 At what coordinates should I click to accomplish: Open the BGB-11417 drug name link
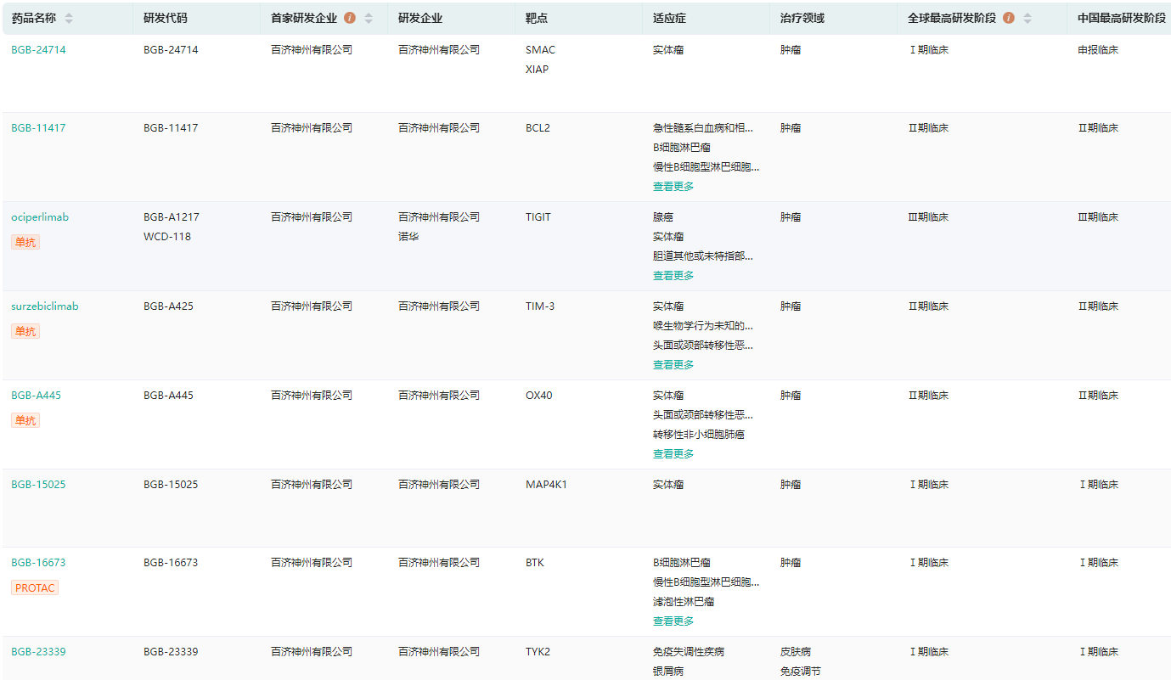click(x=38, y=128)
